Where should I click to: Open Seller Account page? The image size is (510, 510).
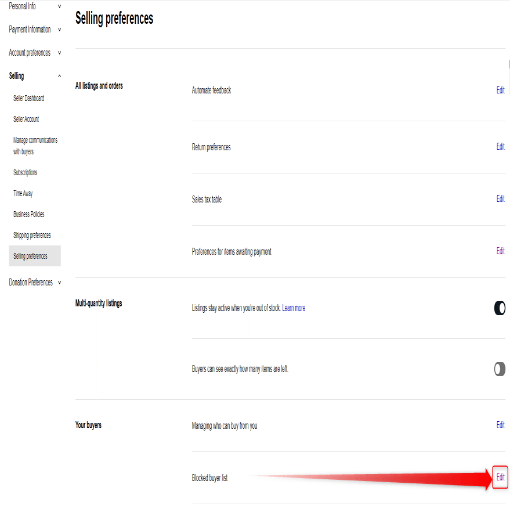pyautogui.click(x=26, y=119)
